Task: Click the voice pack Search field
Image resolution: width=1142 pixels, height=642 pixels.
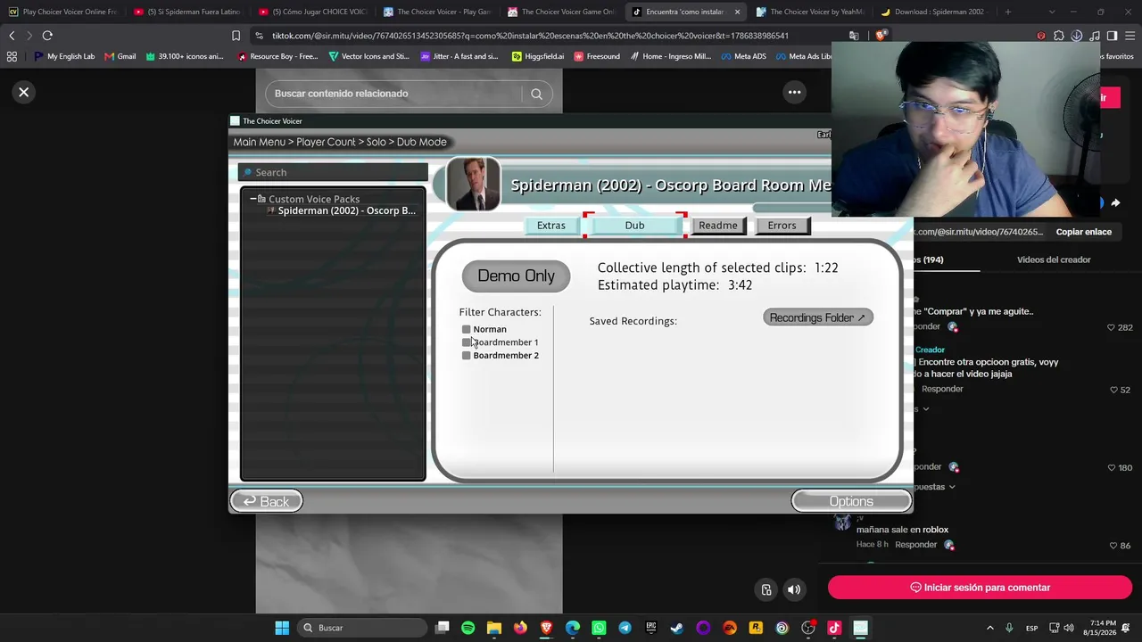Action: click(x=333, y=172)
